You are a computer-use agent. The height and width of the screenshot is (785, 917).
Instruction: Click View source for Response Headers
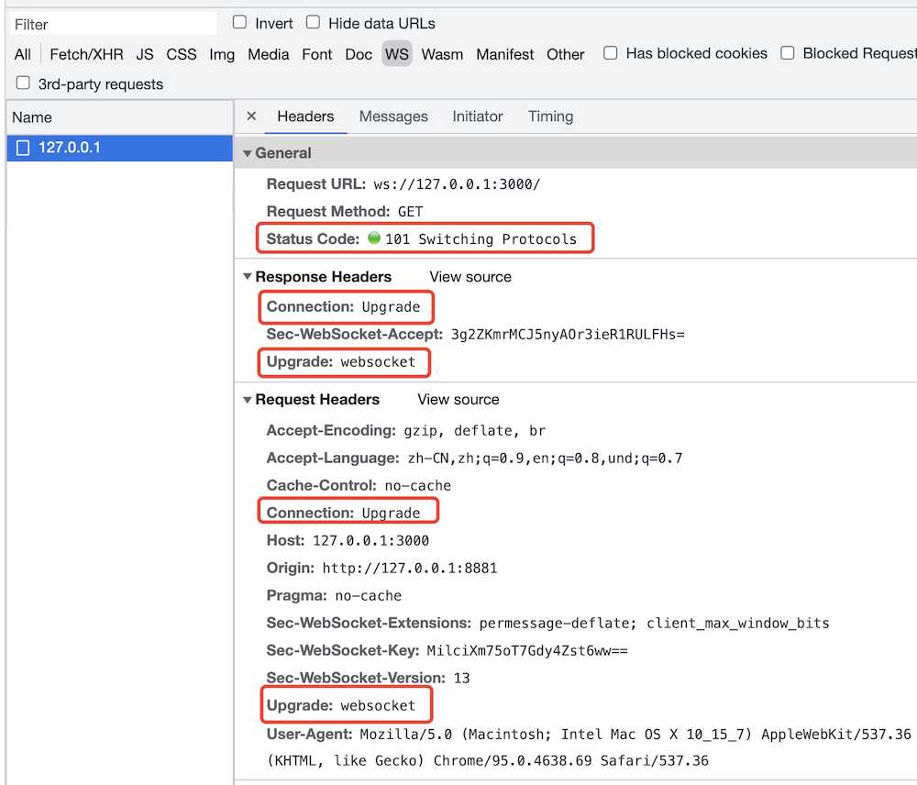[x=470, y=277]
